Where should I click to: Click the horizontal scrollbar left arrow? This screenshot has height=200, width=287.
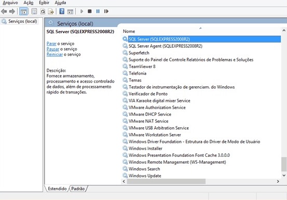(124, 181)
